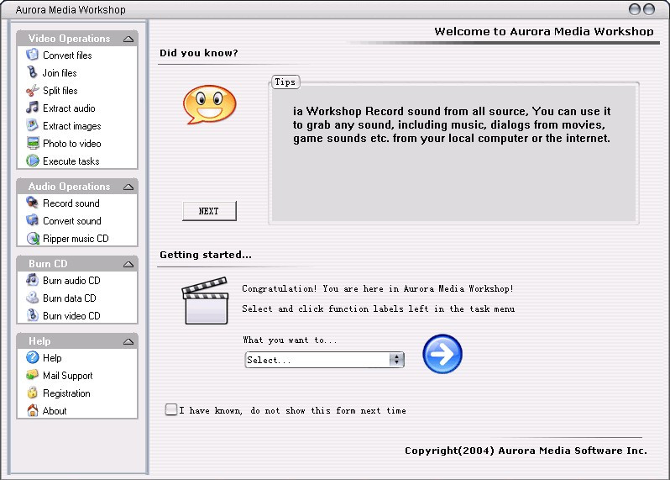Screen dimensions: 670x480
Task: Click the tips text about Record sound
Action: click(x=452, y=124)
